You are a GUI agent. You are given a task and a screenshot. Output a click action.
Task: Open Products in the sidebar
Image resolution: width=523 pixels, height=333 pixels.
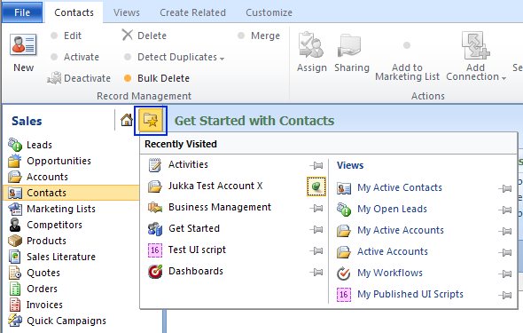(x=37, y=241)
